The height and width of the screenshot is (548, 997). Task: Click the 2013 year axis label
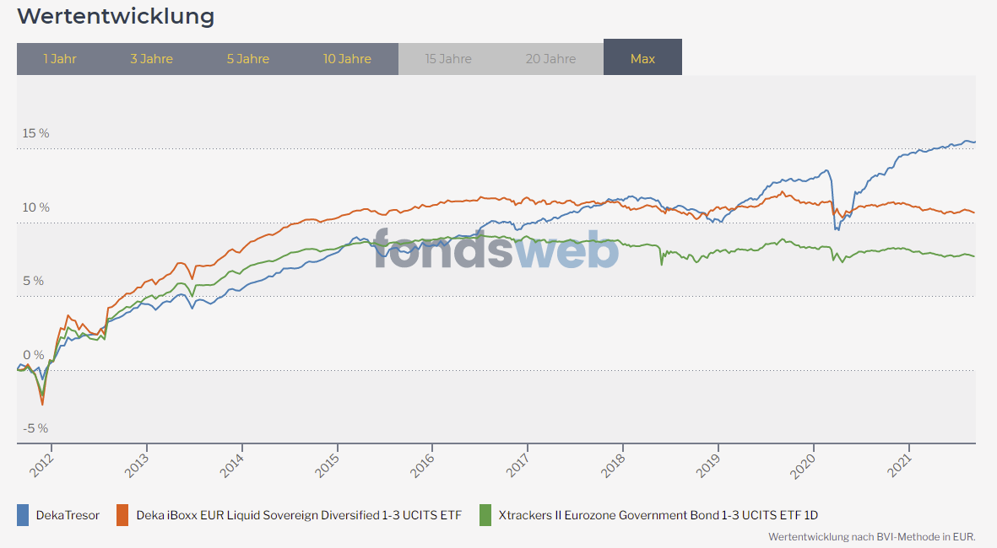137,465
